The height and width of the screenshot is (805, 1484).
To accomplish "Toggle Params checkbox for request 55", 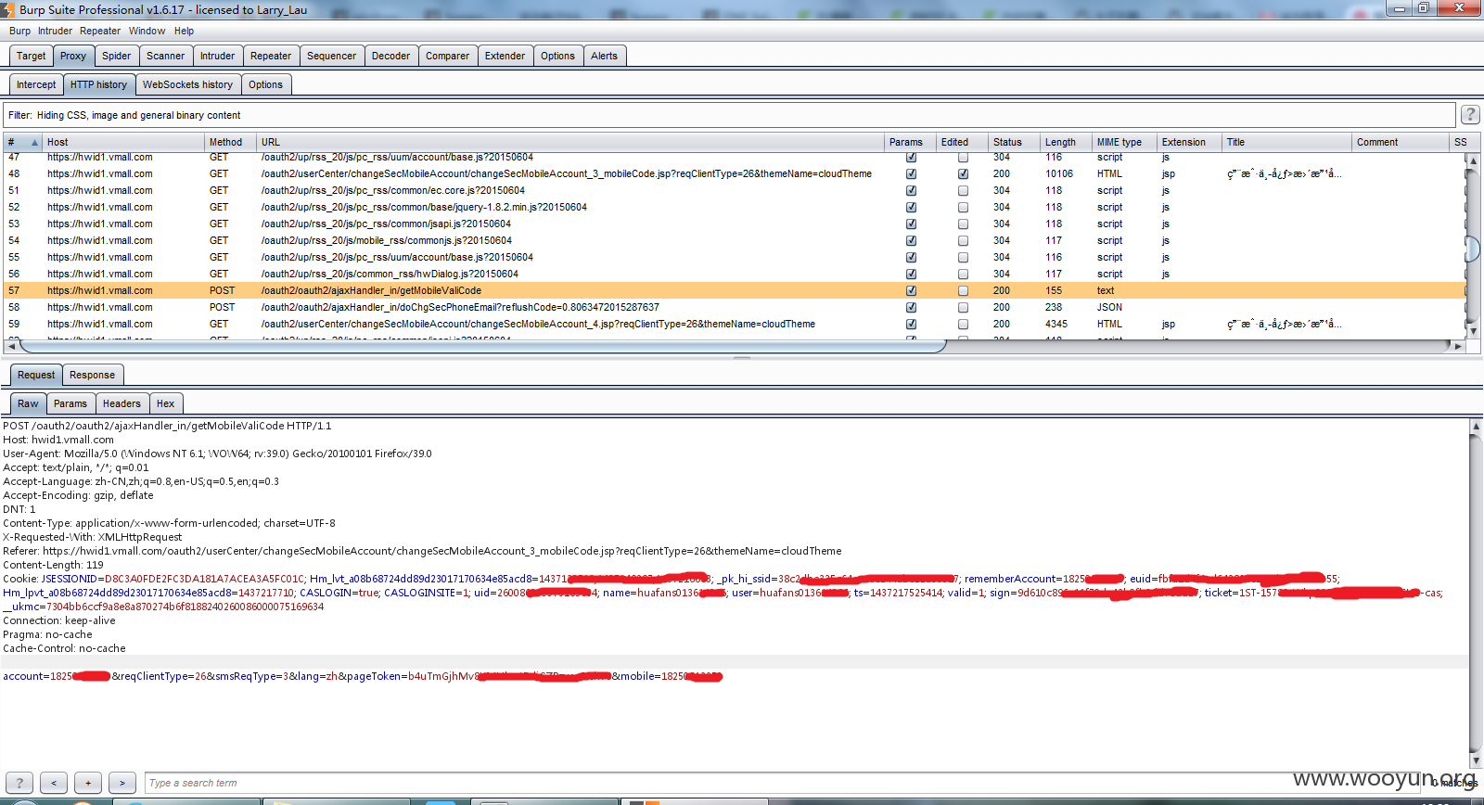I will [911, 257].
